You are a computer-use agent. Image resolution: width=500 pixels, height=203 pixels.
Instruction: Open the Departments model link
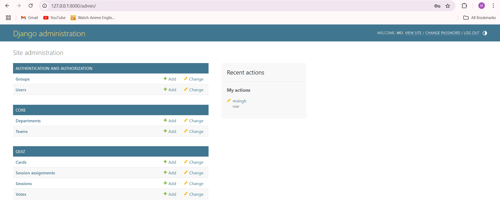pos(28,121)
